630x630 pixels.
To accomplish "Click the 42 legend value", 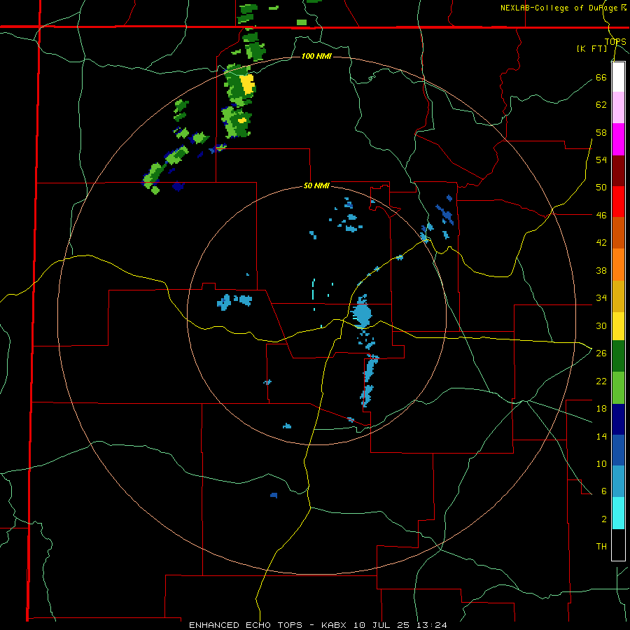I will click(x=601, y=243).
